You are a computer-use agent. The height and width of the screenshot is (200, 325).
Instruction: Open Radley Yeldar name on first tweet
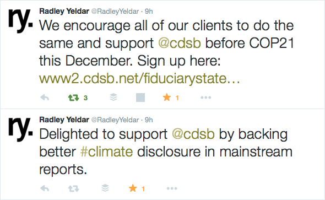click(64, 11)
